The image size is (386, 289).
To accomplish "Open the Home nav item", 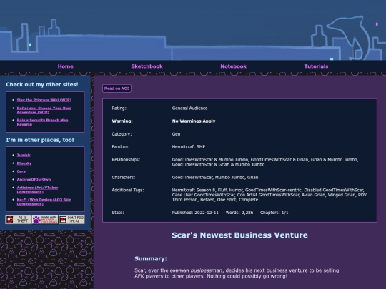I will pyautogui.click(x=66, y=66).
